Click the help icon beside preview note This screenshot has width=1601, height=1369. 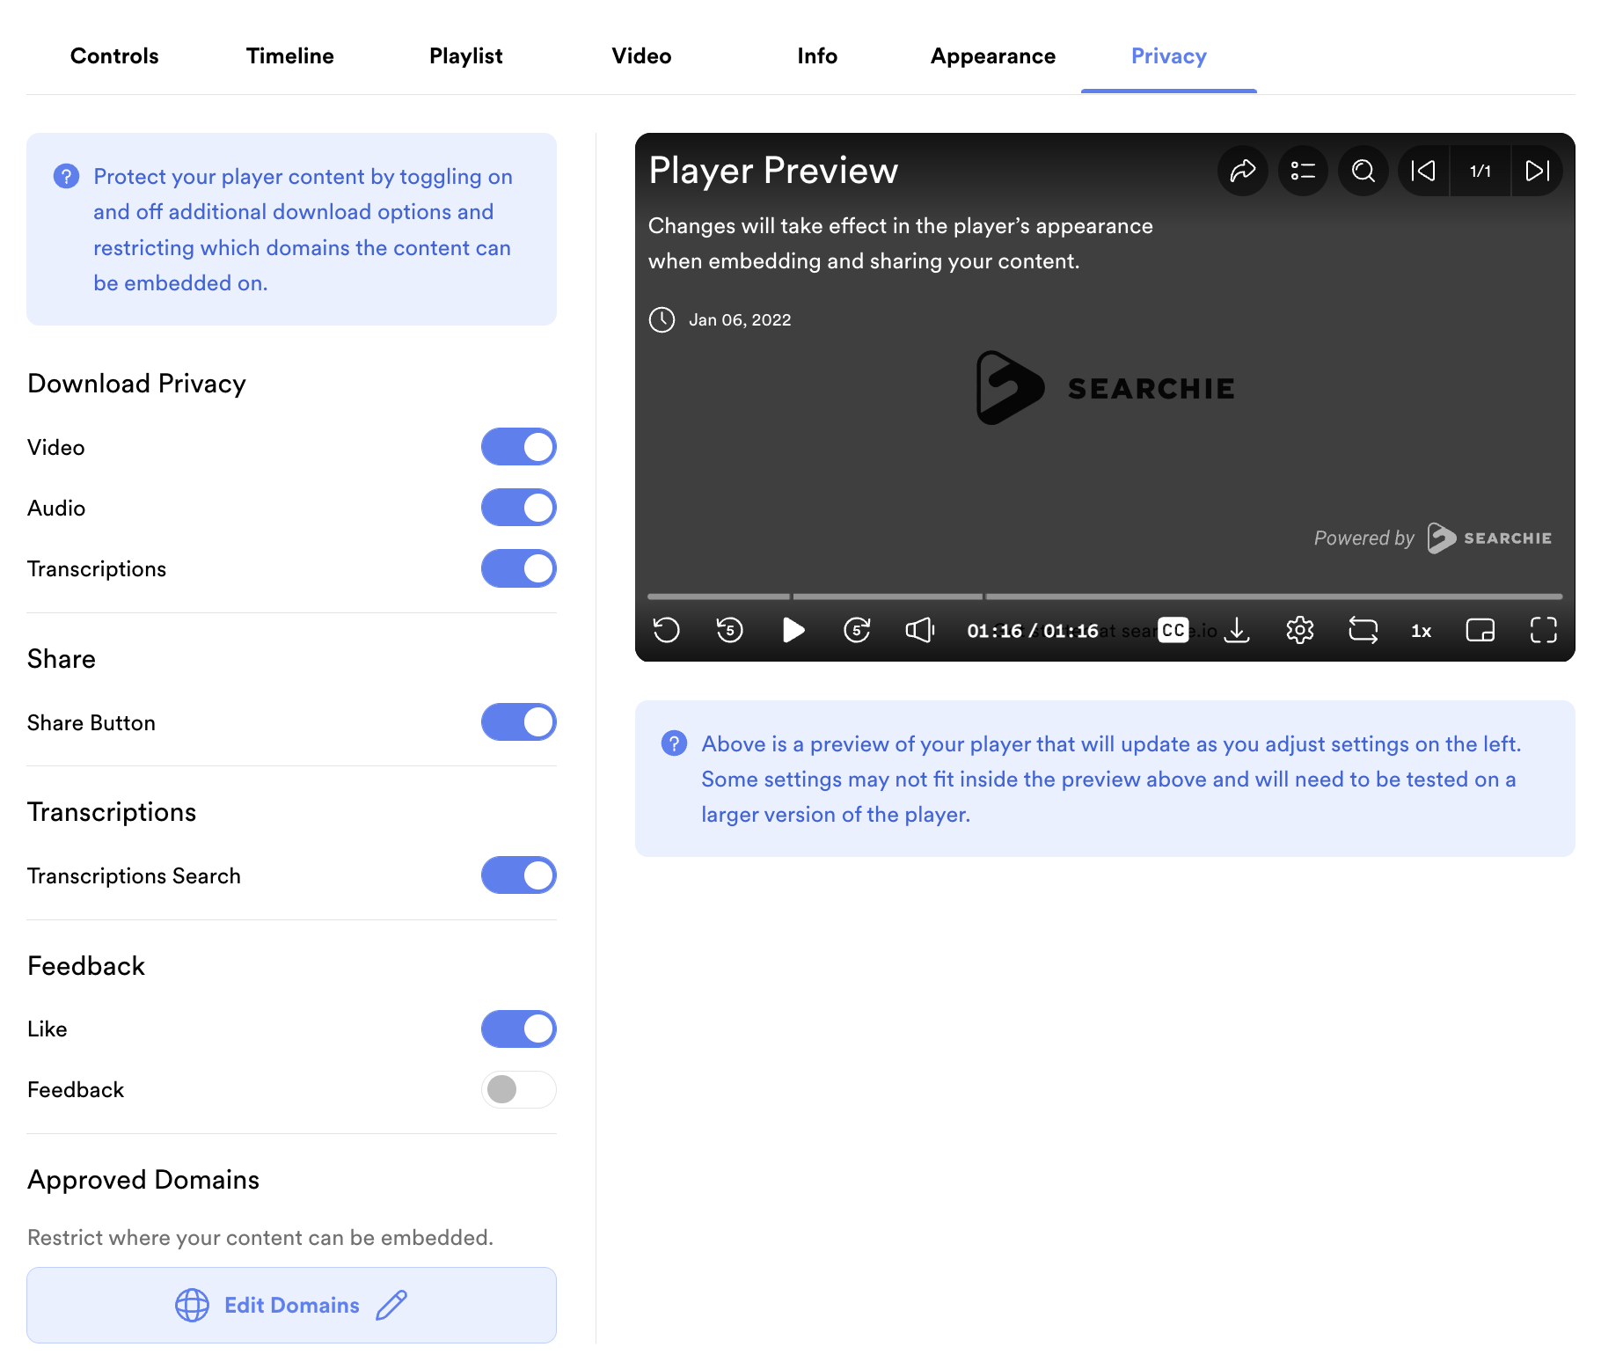[674, 743]
